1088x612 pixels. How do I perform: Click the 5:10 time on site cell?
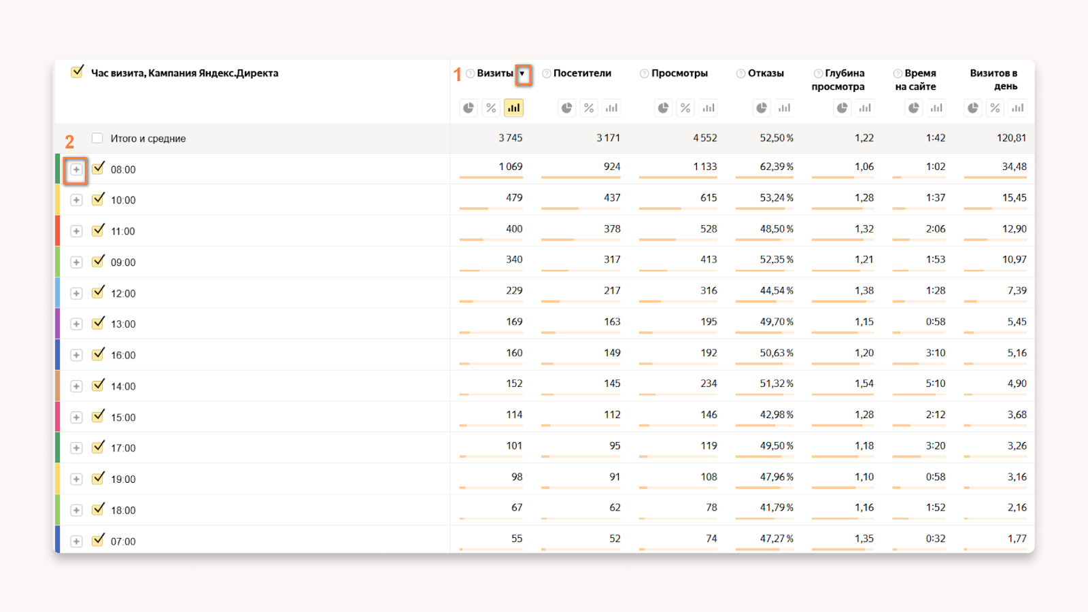pyautogui.click(x=936, y=384)
